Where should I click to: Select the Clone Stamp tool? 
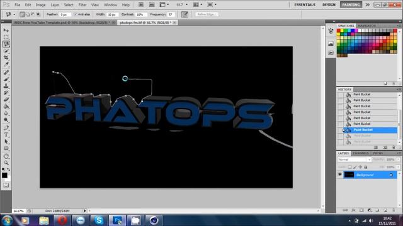(x=6, y=86)
